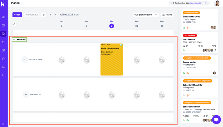Open the Sébastien PATRICK card

[199, 111]
